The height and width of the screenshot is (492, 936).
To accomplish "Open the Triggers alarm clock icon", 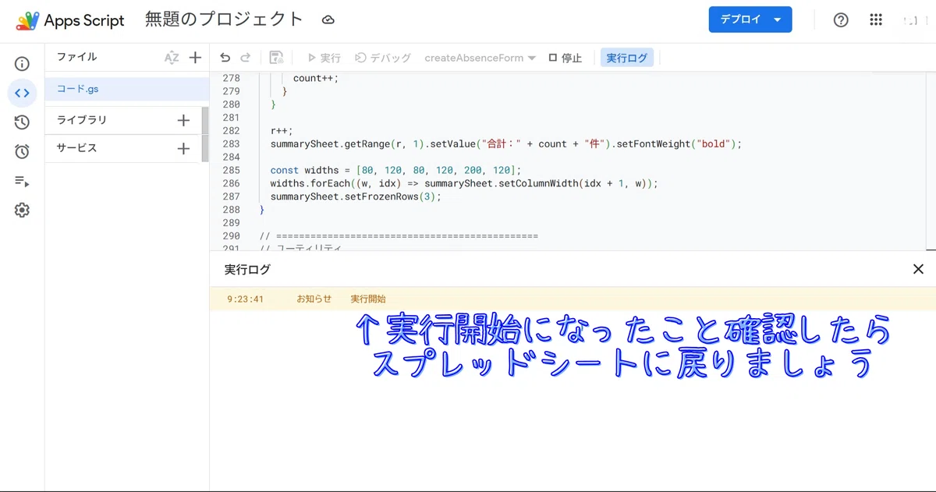I will [22, 151].
